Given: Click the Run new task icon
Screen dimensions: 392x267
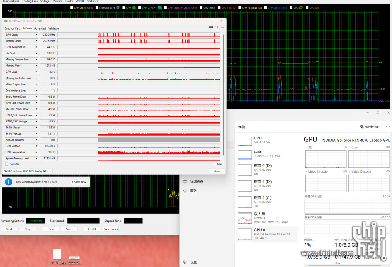Looking at the screenshot, I should click(361, 127).
